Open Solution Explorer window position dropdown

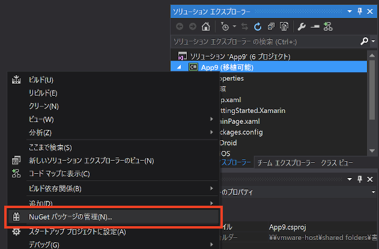(350, 11)
